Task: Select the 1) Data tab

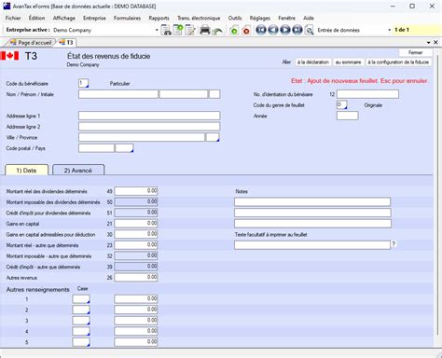Action: 26,171
